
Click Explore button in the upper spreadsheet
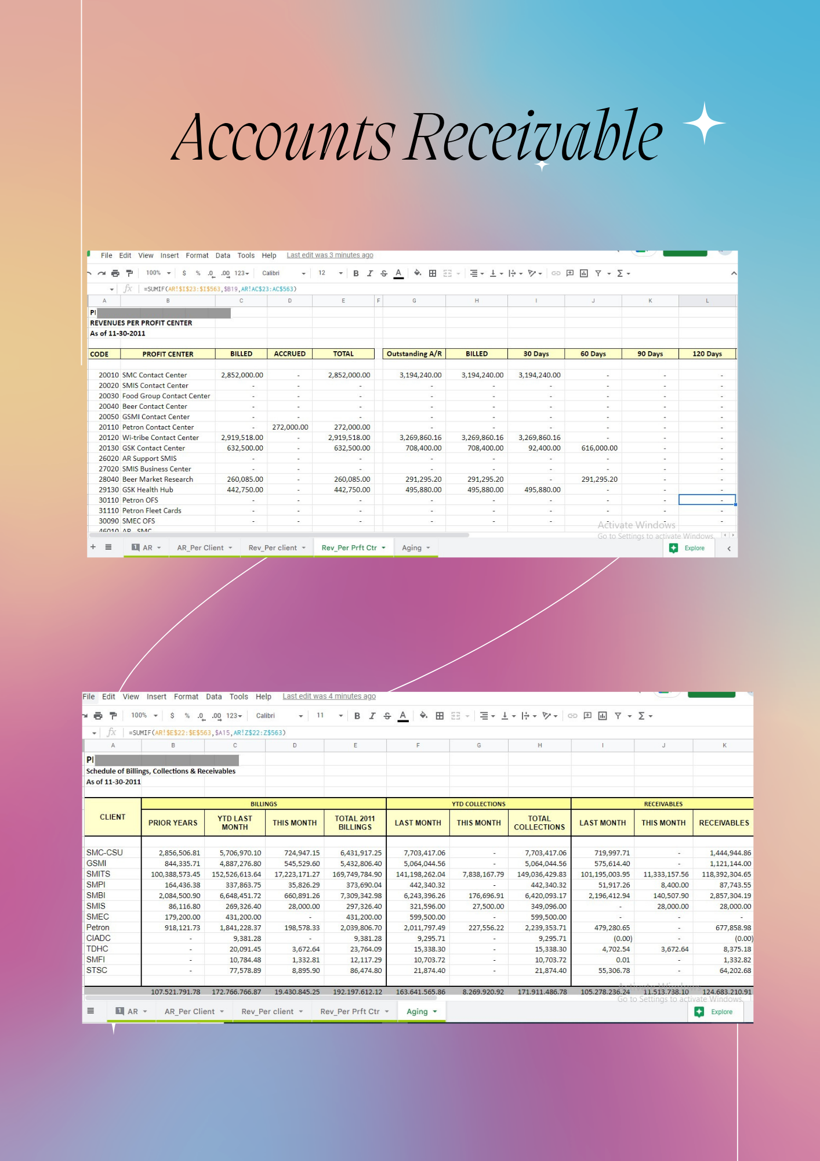coord(688,548)
